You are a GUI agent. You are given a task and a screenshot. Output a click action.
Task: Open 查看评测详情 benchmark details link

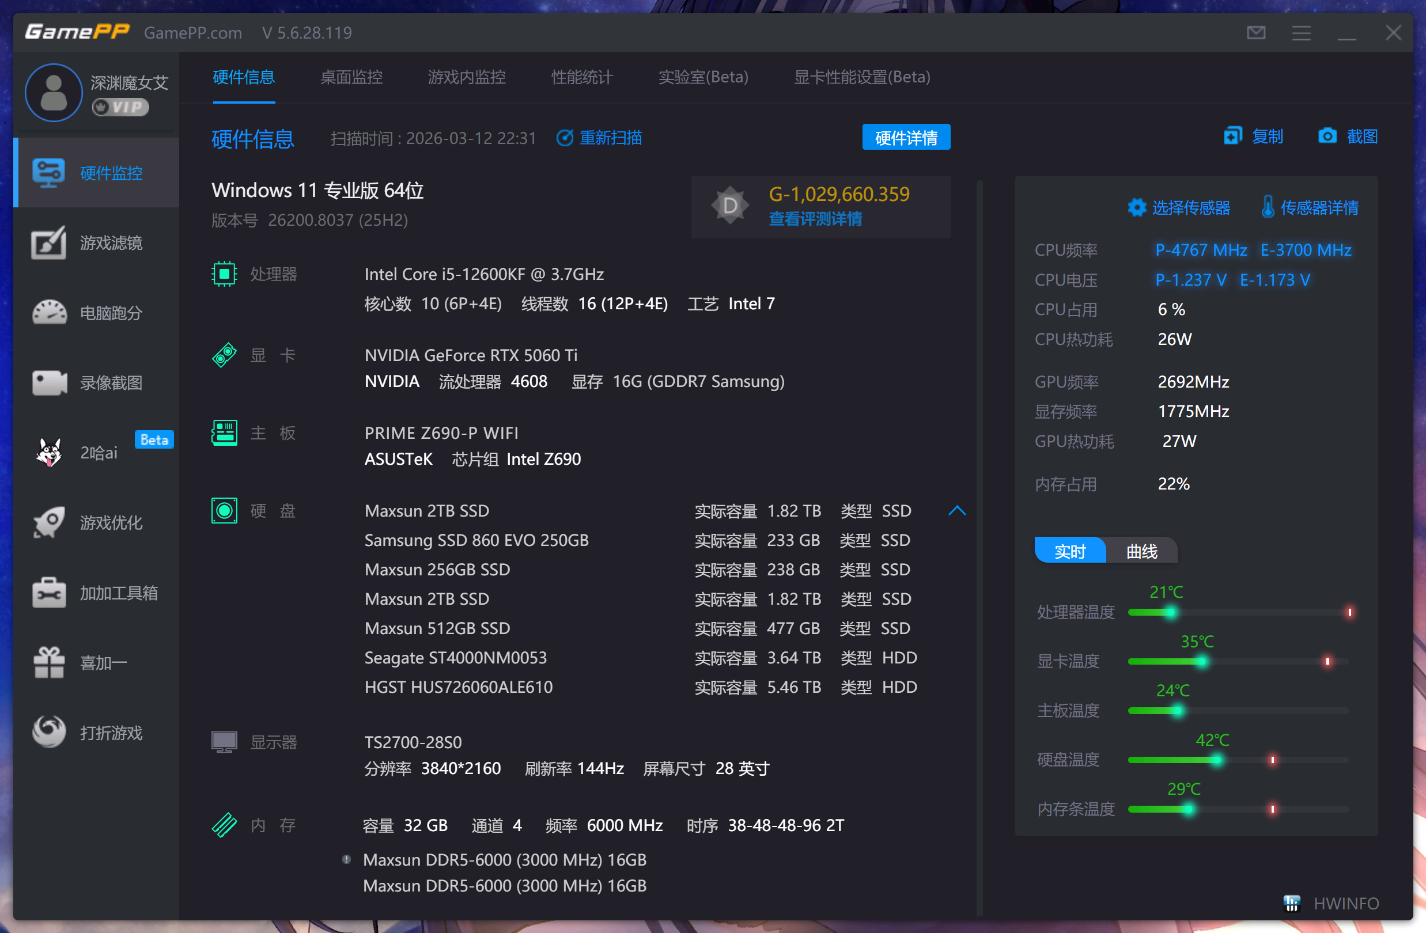[815, 219]
